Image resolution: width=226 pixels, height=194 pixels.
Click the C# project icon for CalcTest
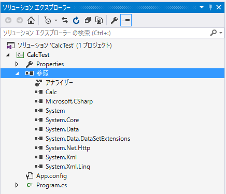pyautogui.click(x=20, y=55)
